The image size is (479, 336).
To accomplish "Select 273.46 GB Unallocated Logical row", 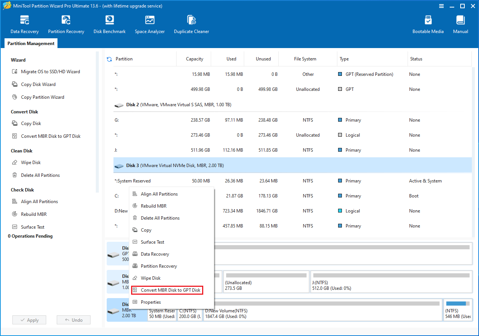I will (292, 135).
